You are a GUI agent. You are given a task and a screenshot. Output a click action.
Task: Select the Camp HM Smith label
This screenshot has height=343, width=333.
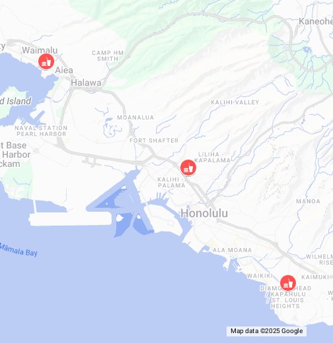pyautogui.click(x=108, y=55)
